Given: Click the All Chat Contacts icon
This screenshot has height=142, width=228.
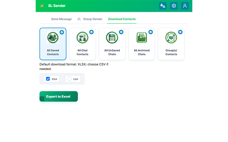Looking at the screenshot, I should click(x=82, y=38).
